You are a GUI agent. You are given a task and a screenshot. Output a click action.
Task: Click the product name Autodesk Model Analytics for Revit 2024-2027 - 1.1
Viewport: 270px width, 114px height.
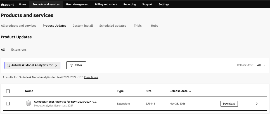coord(65,102)
